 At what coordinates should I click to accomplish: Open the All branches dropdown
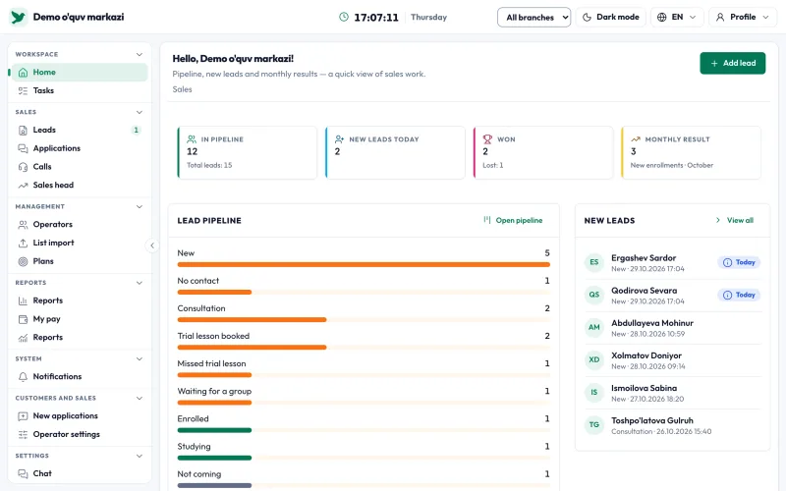(533, 17)
